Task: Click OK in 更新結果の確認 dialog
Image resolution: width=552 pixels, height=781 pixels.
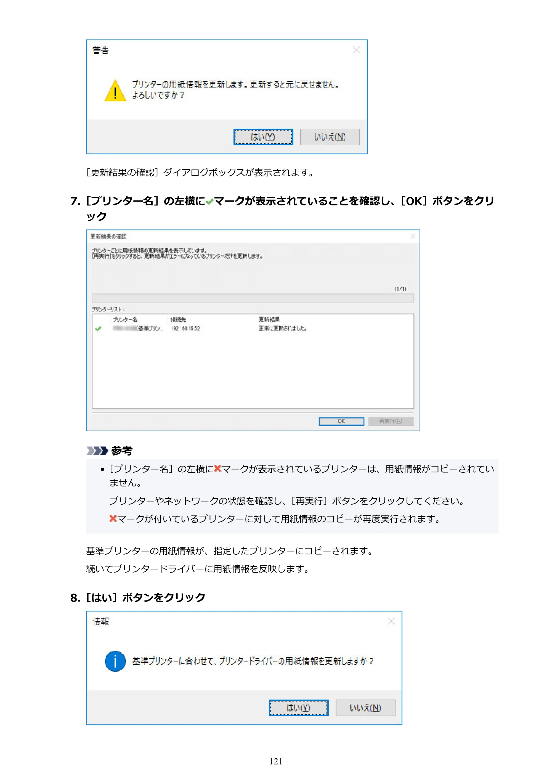Action: coord(341,421)
